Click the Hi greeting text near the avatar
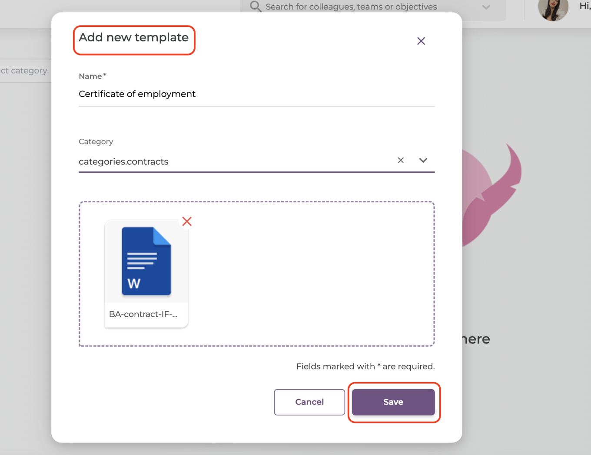Viewport: 591px width, 455px height. click(x=584, y=7)
